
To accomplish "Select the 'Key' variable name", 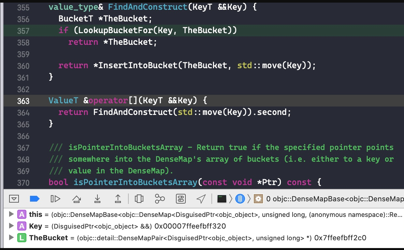I will [x=36, y=226].
